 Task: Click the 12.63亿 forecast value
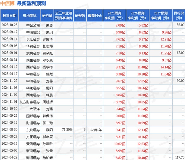click(143, 144)
